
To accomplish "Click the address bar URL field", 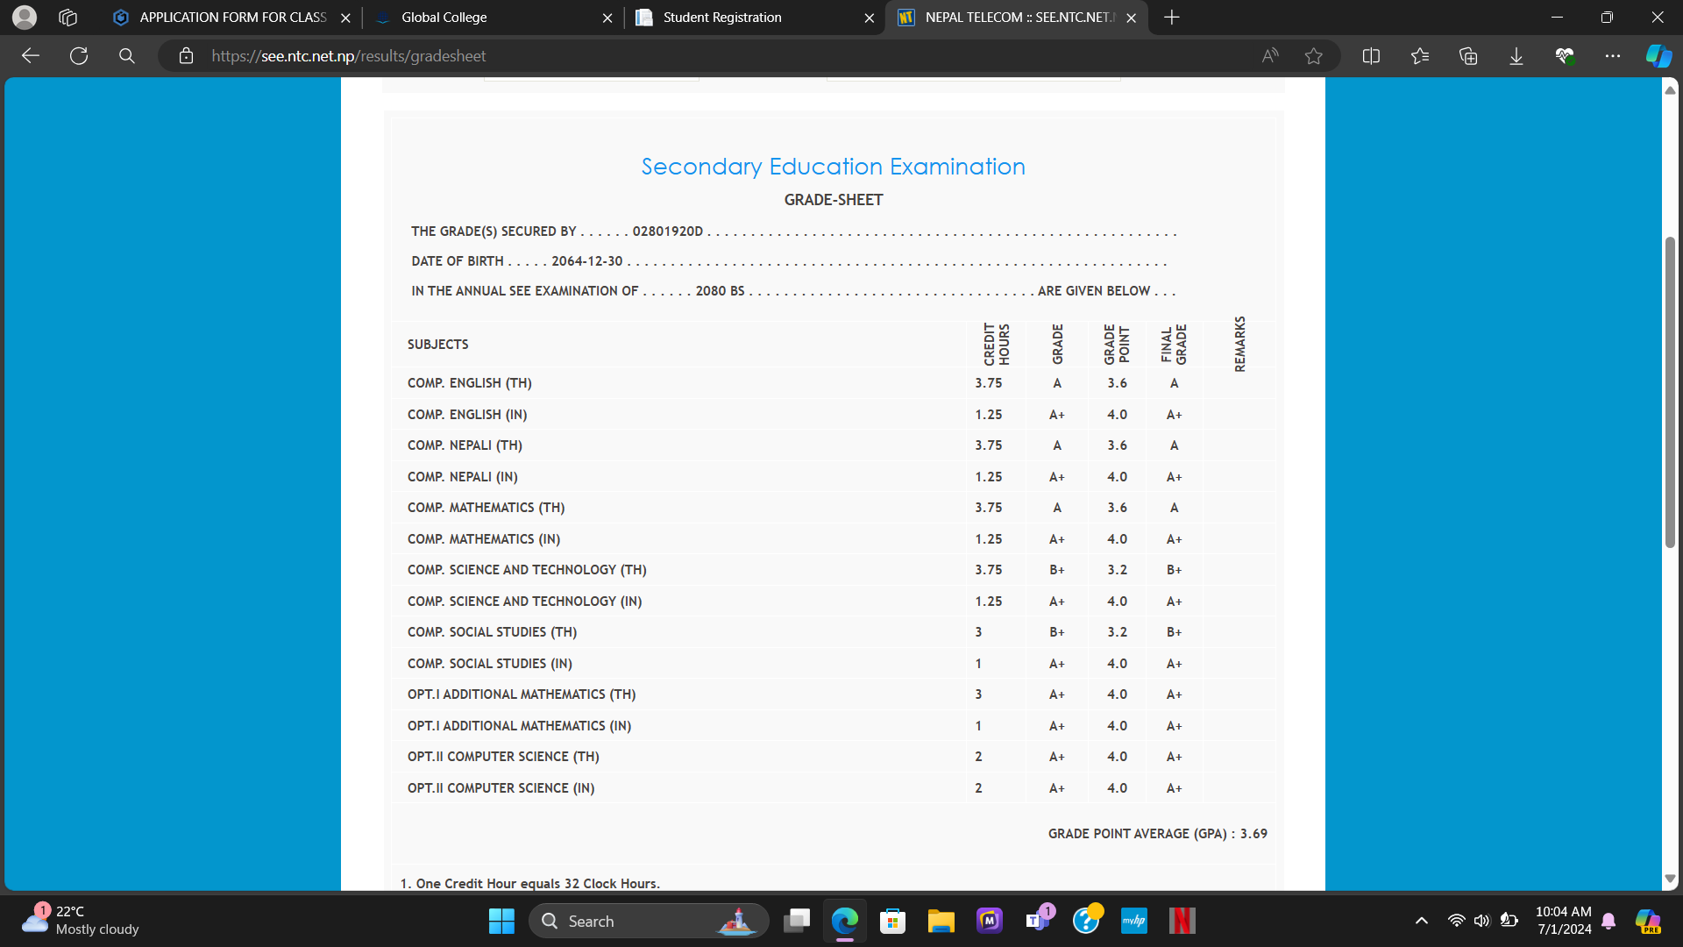I will [x=701, y=56].
